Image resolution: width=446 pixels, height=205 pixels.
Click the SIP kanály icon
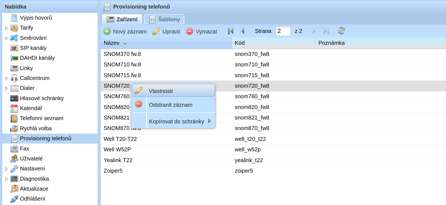tap(14, 48)
